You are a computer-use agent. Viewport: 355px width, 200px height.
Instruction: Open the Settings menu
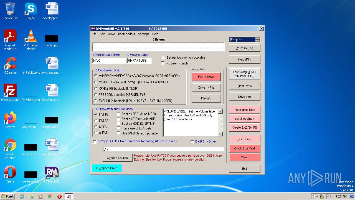coord(144,34)
